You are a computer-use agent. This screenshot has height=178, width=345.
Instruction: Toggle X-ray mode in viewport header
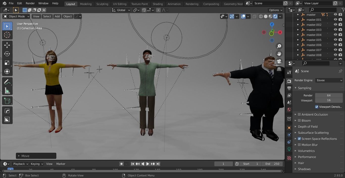[254, 16]
